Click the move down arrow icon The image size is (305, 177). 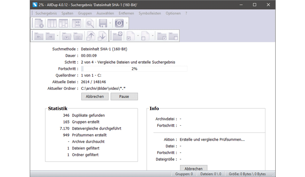[102, 37]
